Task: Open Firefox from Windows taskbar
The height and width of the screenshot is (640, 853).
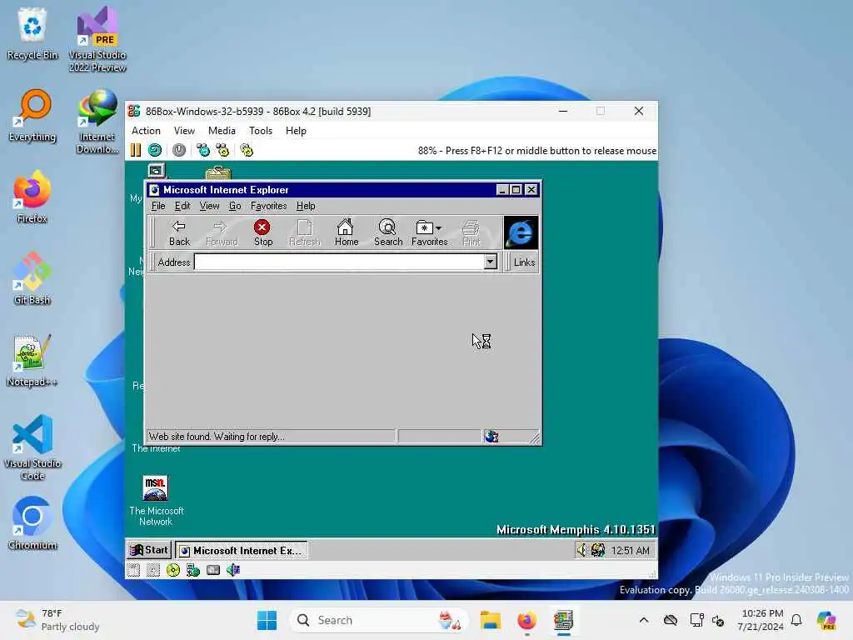Action: click(526, 620)
